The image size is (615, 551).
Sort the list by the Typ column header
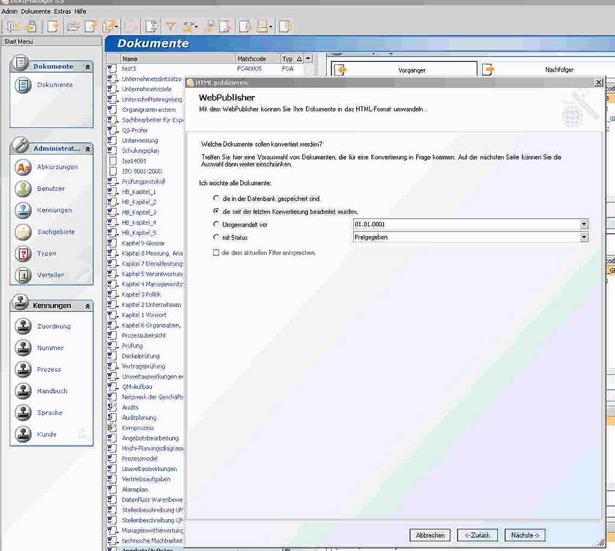[x=292, y=59]
